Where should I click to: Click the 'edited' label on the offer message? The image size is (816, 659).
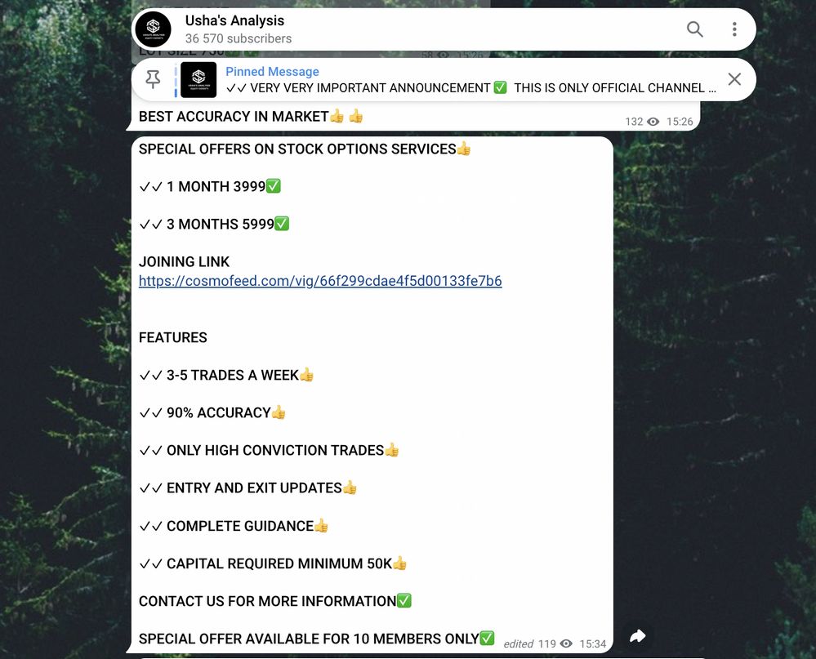519,644
